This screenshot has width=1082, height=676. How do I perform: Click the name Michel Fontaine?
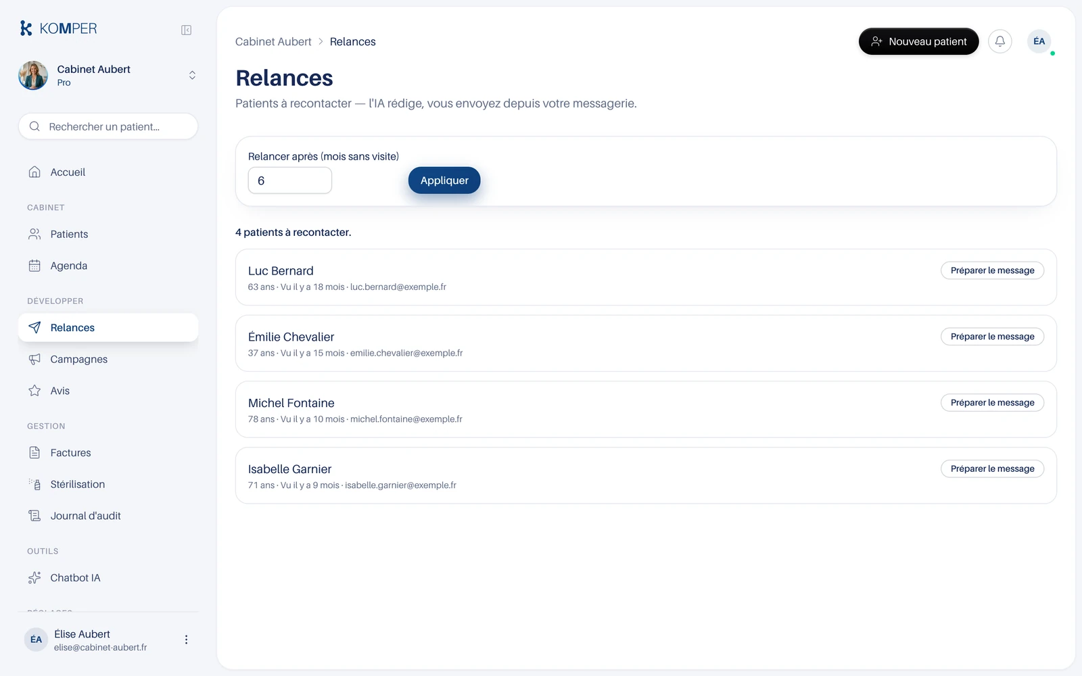[291, 403]
